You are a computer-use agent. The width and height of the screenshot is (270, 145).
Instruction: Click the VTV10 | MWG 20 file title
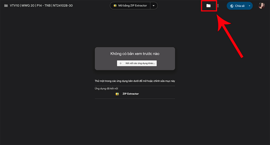(x=41, y=6)
